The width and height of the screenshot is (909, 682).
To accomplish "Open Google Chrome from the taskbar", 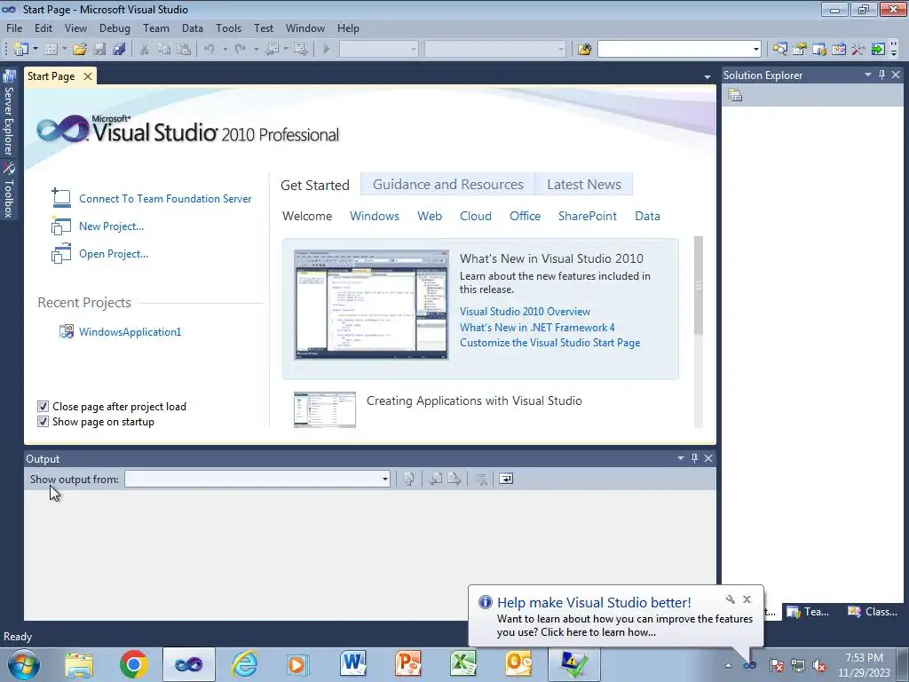I will click(134, 664).
